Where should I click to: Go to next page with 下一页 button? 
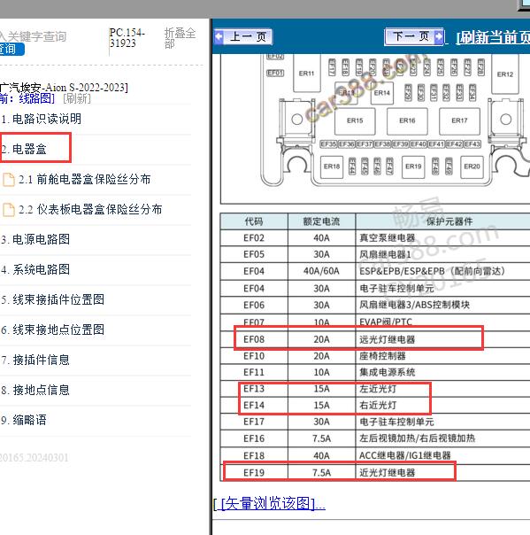[414, 36]
